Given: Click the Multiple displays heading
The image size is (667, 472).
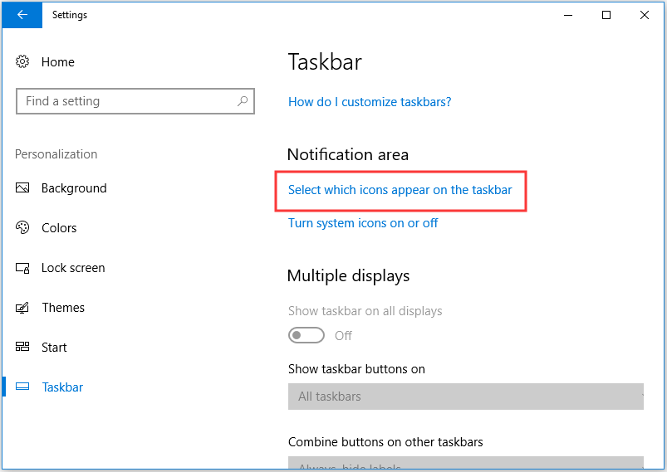Looking at the screenshot, I should point(348,276).
